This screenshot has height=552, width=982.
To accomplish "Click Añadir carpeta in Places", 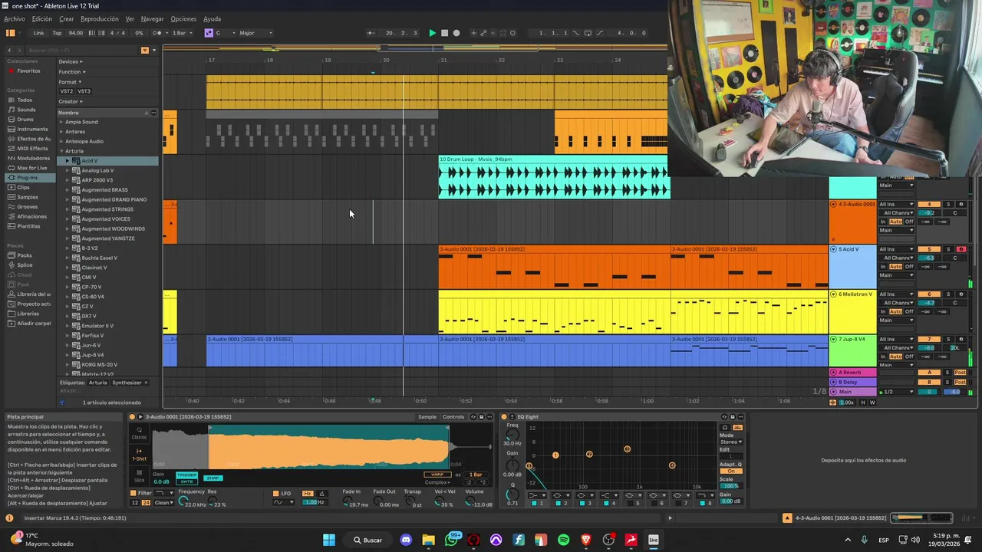I will click(34, 324).
